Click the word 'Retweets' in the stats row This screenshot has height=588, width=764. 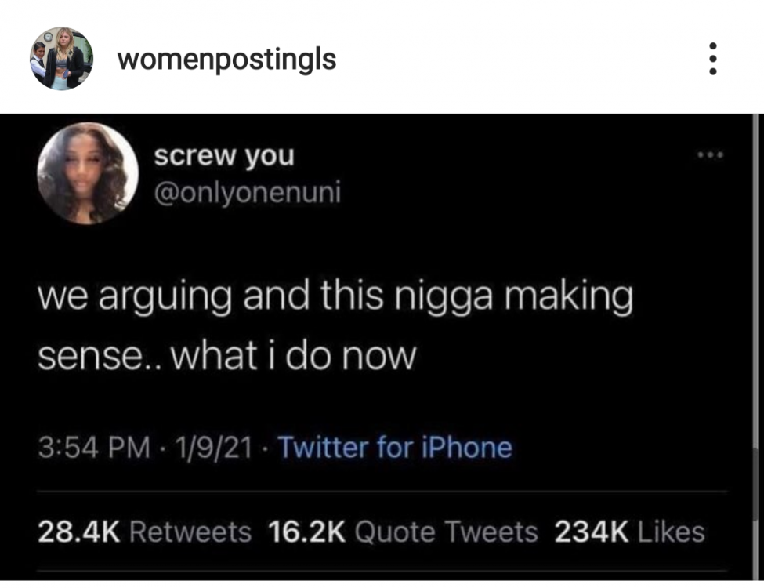click(190, 532)
